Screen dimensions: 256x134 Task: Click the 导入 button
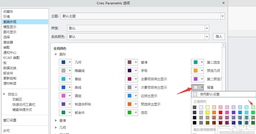[x=219, y=37]
